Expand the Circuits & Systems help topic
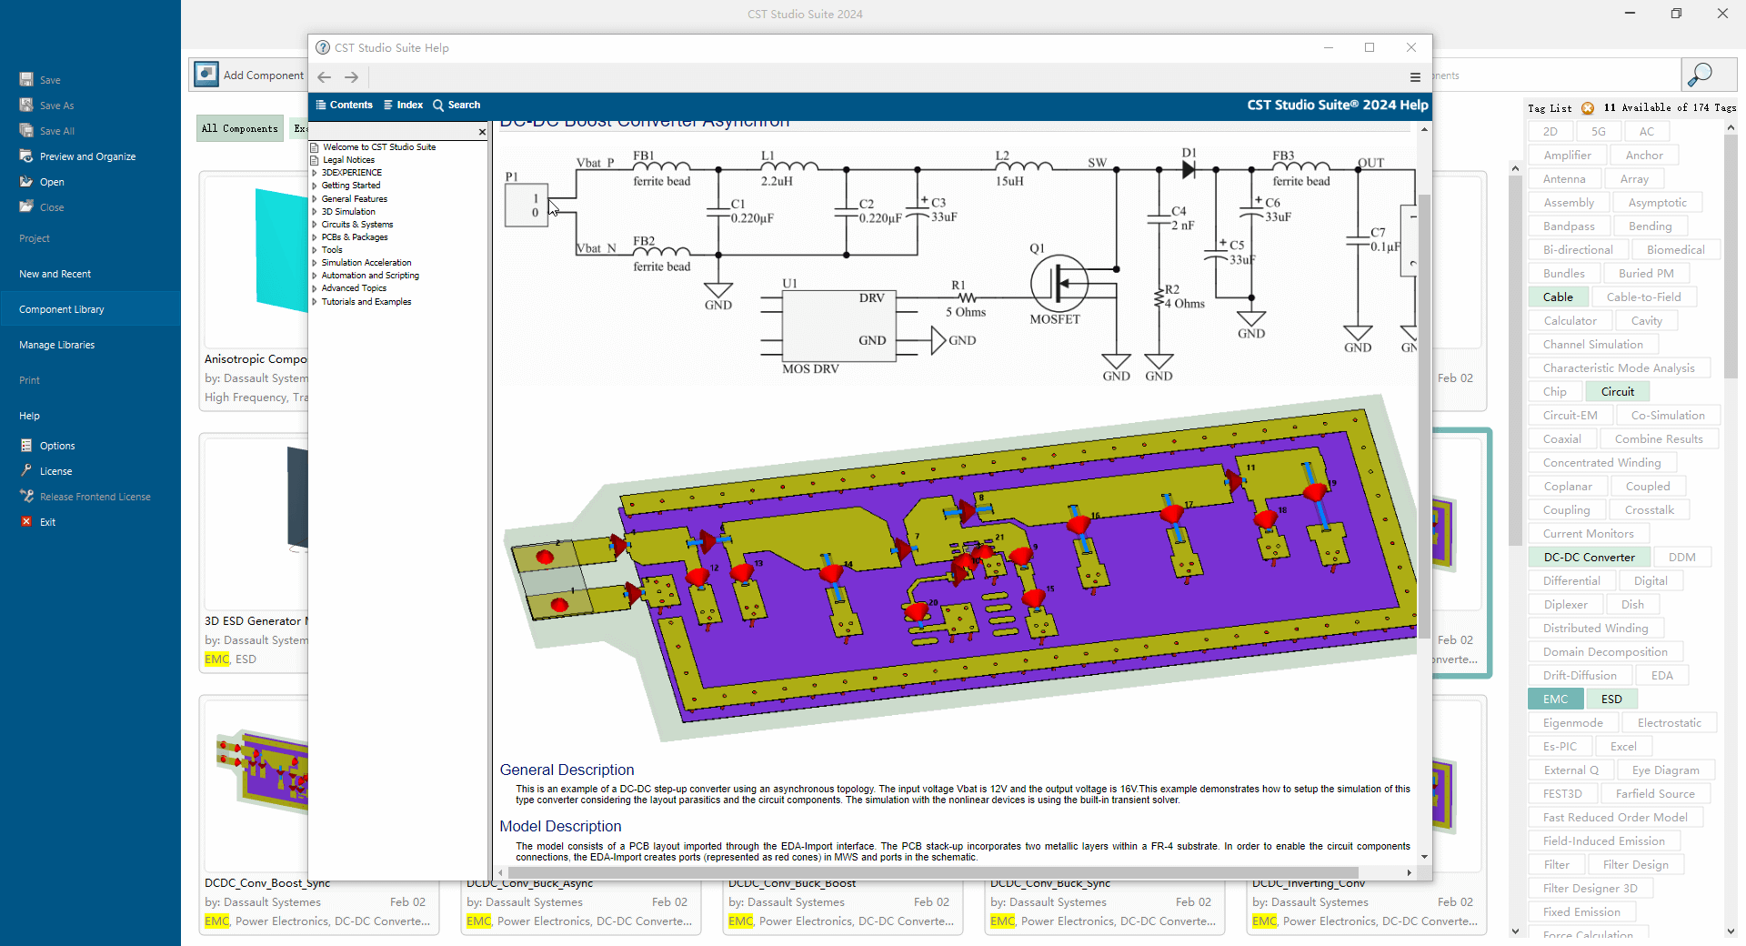 [315, 225]
